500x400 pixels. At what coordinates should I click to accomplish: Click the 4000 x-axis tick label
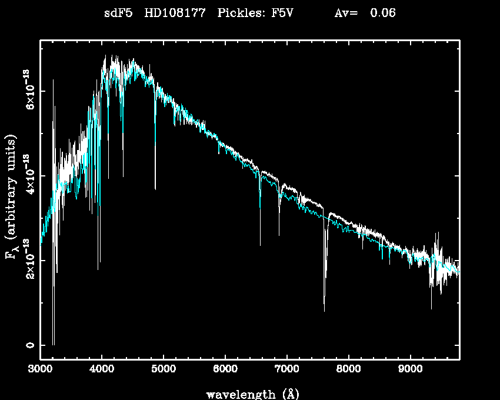coord(102,369)
